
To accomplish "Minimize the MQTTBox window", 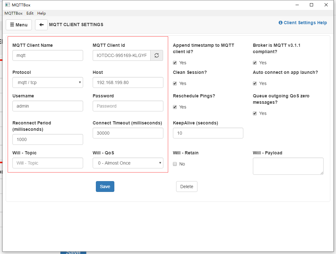I will point(297,5).
